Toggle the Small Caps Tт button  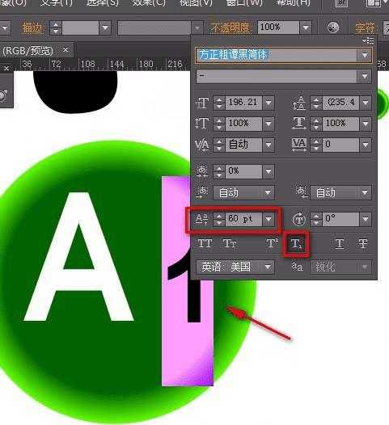230,243
